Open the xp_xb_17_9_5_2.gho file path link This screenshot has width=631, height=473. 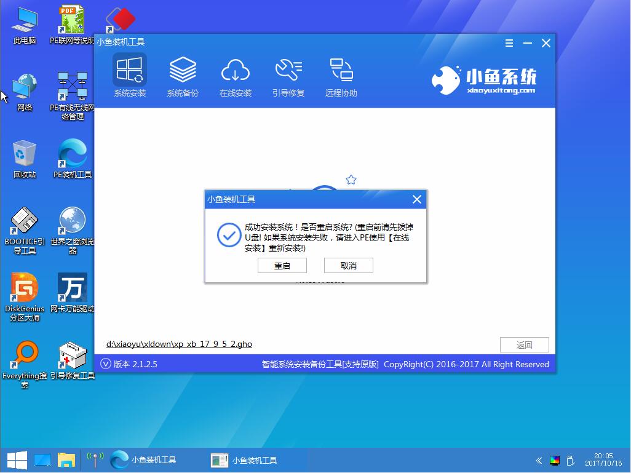click(x=178, y=344)
